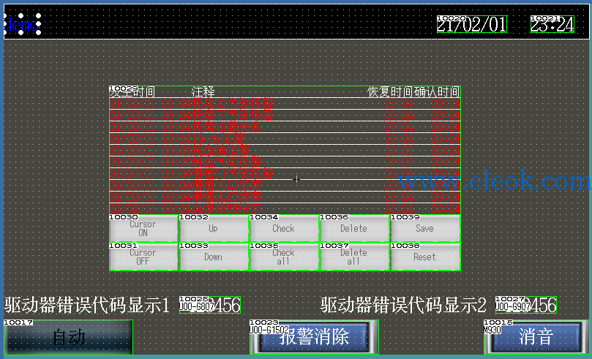The width and height of the screenshot is (592, 359).
Task: Select alarm row 料盘气缸报警
Action: click(285, 162)
